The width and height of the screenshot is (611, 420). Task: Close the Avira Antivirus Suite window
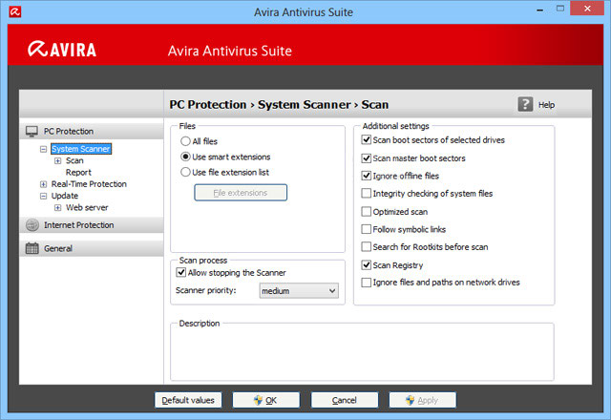(x=587, y=9)
